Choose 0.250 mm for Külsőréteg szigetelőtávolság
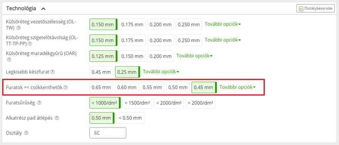 (x=189, y=40)
